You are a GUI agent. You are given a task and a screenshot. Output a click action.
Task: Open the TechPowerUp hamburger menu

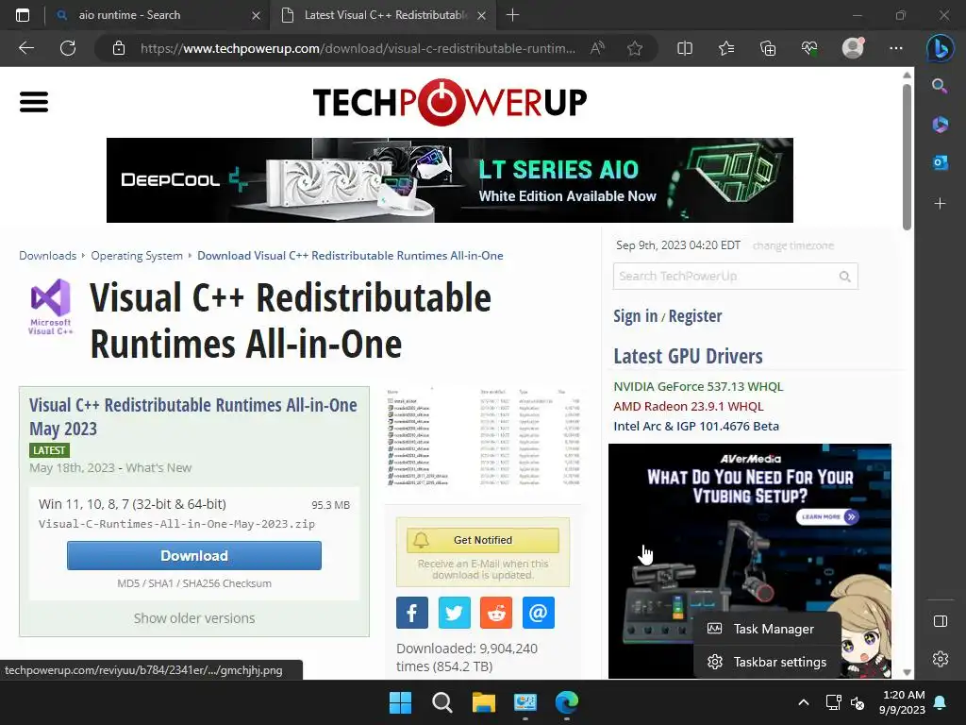(33, 102)
